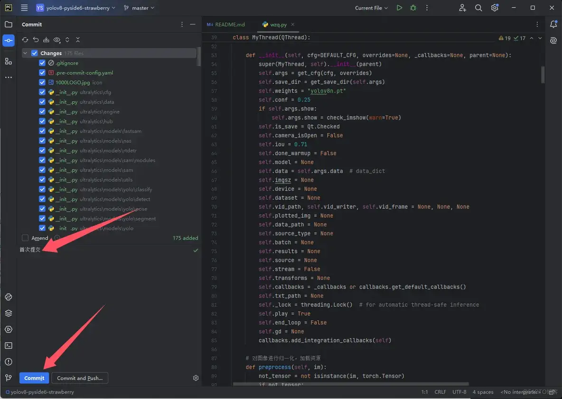Open the Project tool window folder icon
562x399 pixels.
pyautogui.click(x=8, y=24)
